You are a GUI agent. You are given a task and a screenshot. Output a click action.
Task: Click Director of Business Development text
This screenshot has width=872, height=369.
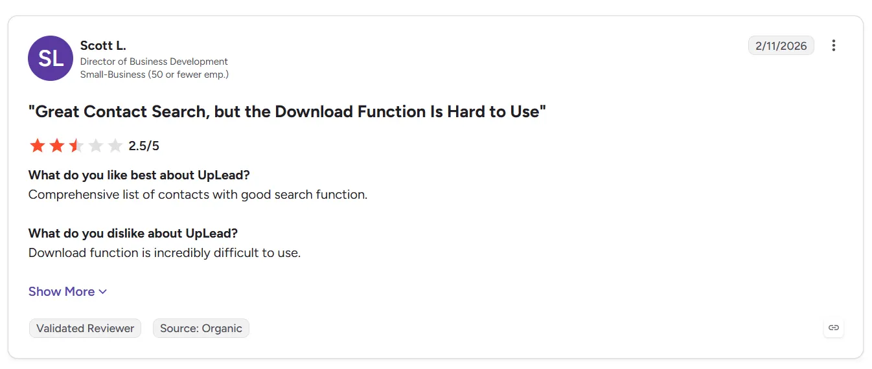tap(154, 61)
